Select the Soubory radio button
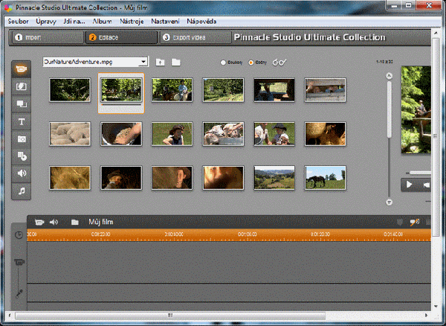 coord(223,63)
